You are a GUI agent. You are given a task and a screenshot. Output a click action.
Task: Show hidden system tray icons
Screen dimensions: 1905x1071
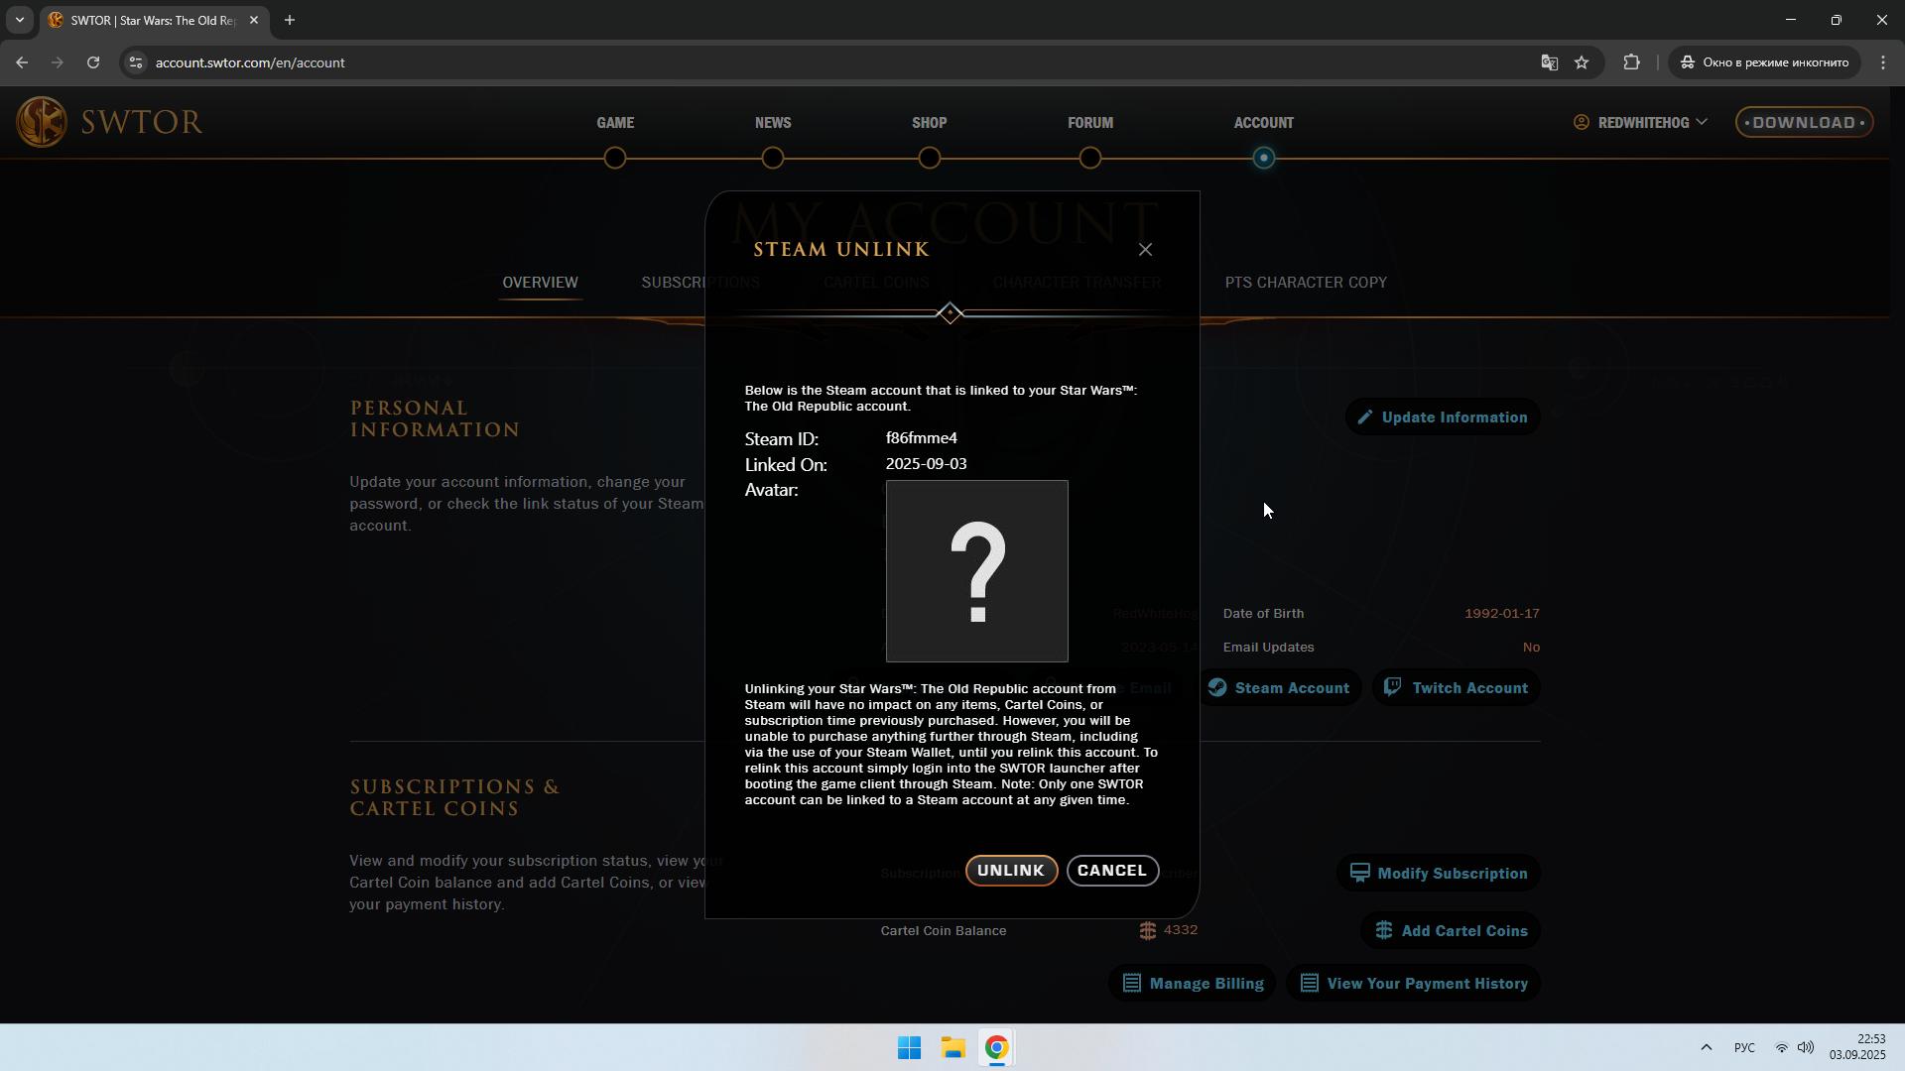[1707, 1047]
